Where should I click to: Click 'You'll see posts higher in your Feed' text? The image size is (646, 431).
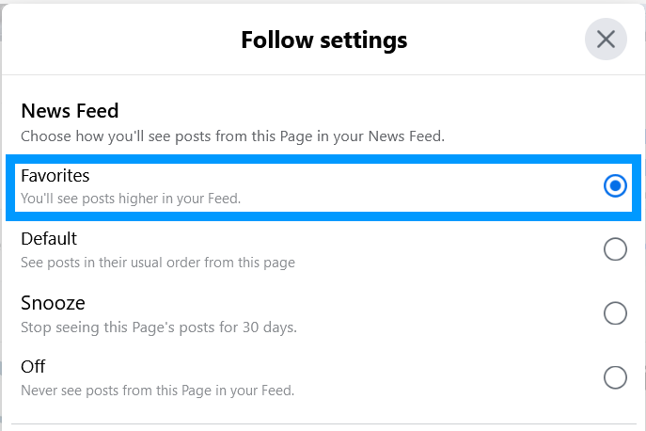[x=131, y=199]
